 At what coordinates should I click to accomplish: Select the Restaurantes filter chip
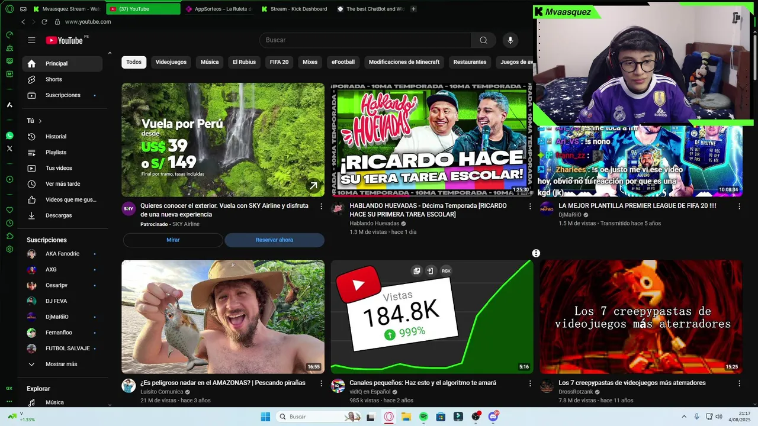coord(470,62)
